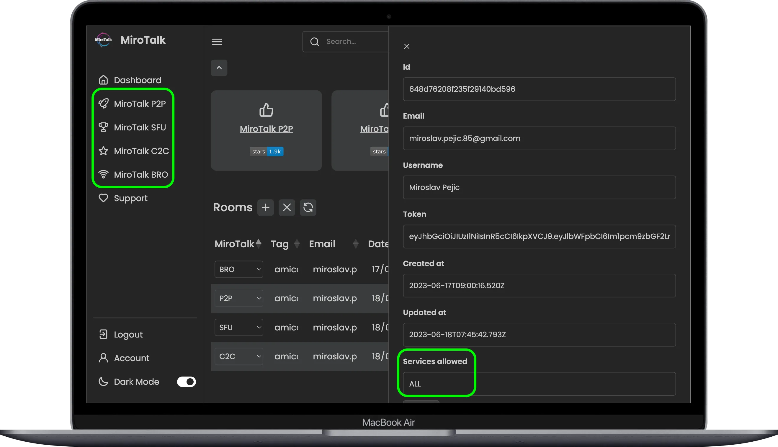Open the BRO room type dropdown
The height and width of the screenshot is (447, 778).
[x=238, y=270]
